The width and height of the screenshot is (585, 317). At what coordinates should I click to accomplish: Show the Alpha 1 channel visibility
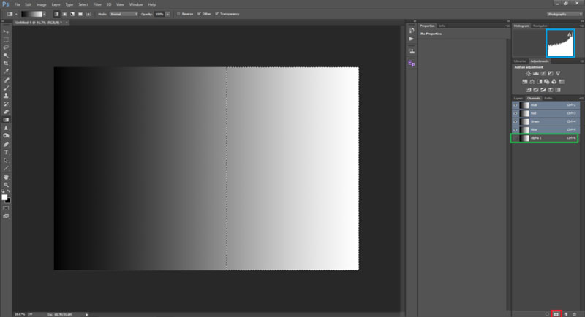tap(515, 137)
